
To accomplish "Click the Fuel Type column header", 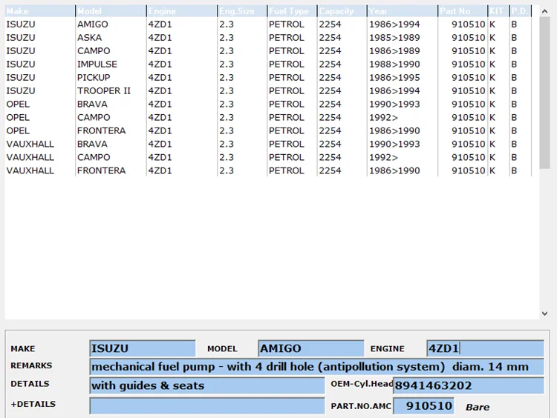I will [x=291, y=11].
